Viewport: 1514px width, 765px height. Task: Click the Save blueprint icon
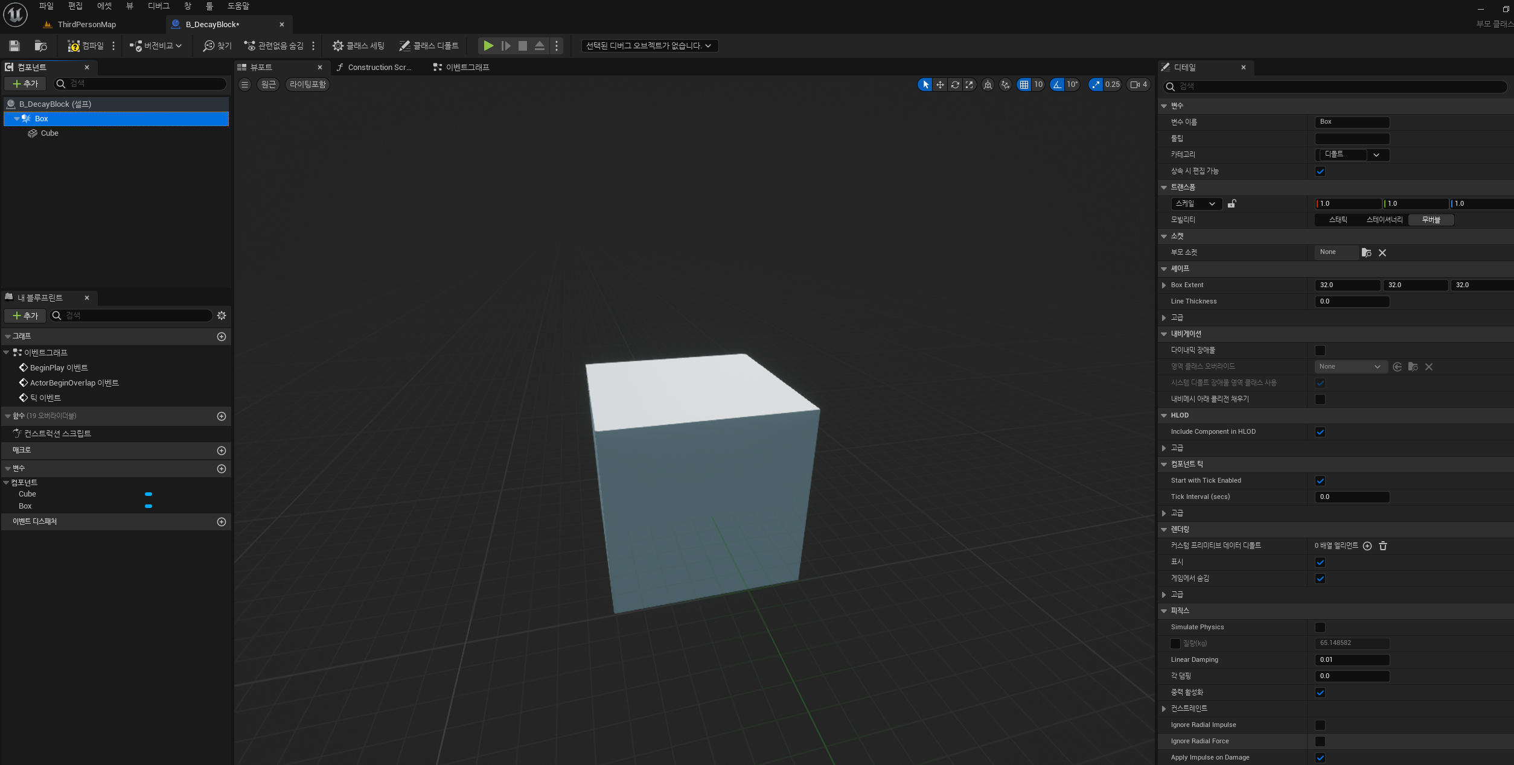click(14, 46)
